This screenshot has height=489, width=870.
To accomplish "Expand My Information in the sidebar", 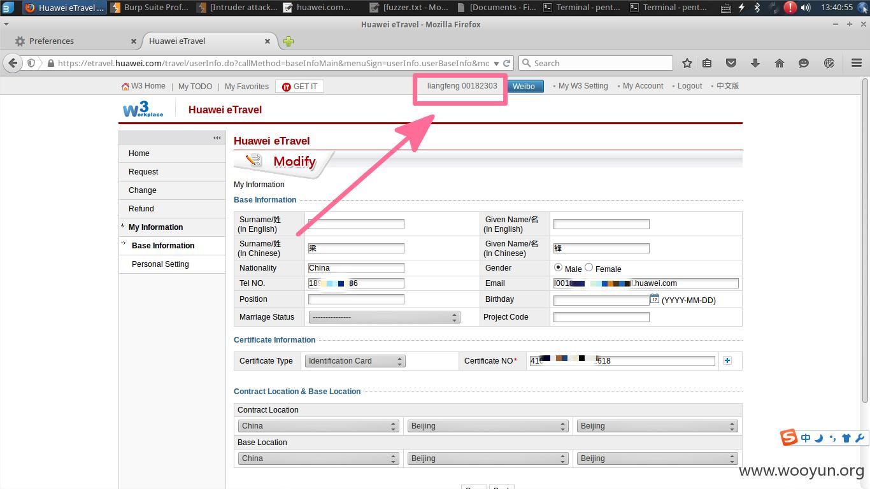I will 172,227.
